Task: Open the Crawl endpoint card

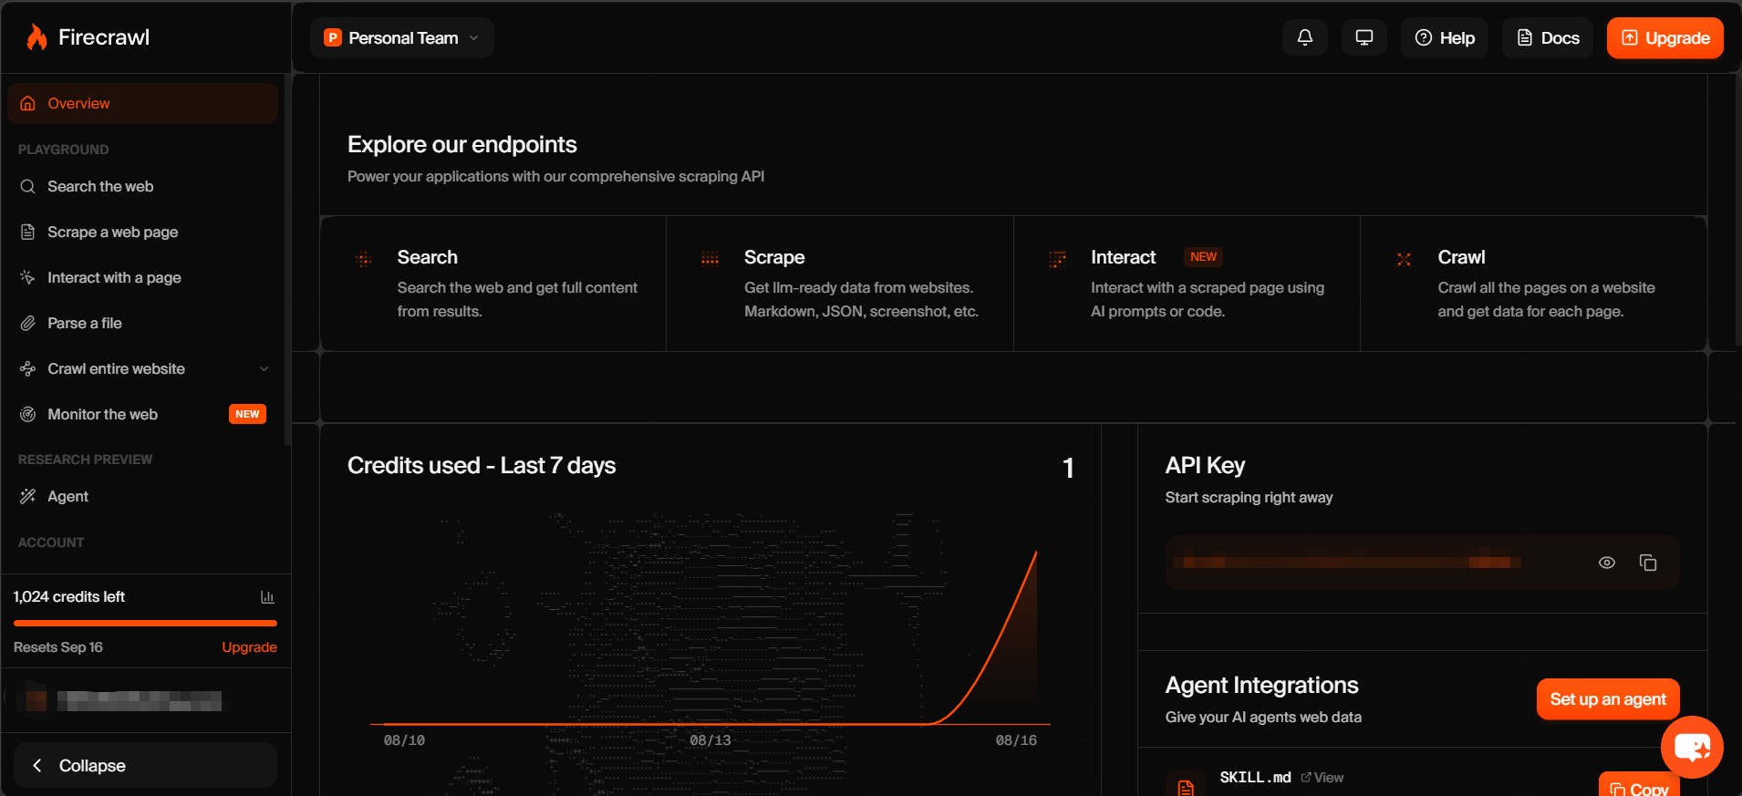Action: point(1533,284)
